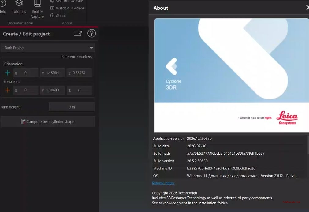Click the About info table scrollbar
The height and width of the screenshot is (212, 309).
308,145
